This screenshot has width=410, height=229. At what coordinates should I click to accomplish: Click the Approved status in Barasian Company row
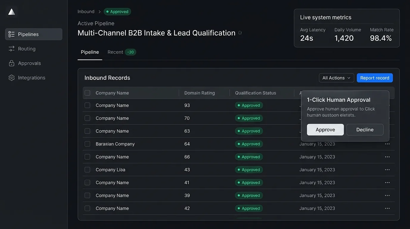(x=249, y=144)
